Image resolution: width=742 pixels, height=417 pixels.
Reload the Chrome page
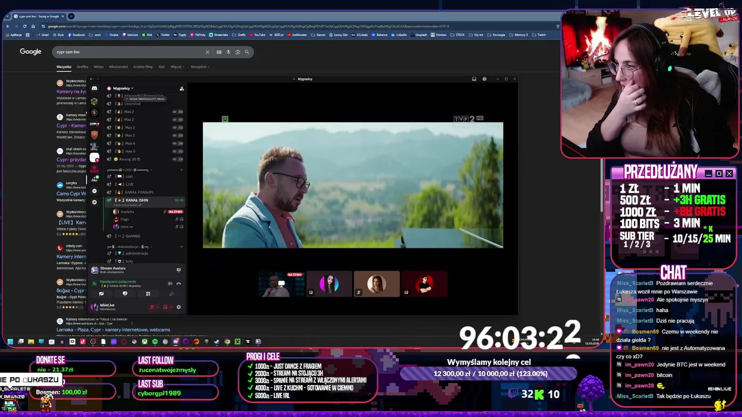pos(25,26)
